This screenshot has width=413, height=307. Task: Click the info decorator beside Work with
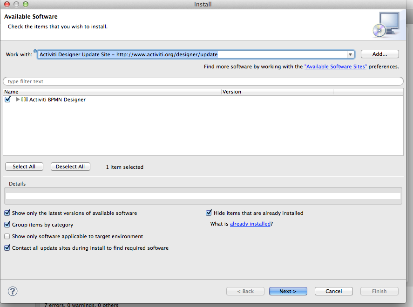35,51
